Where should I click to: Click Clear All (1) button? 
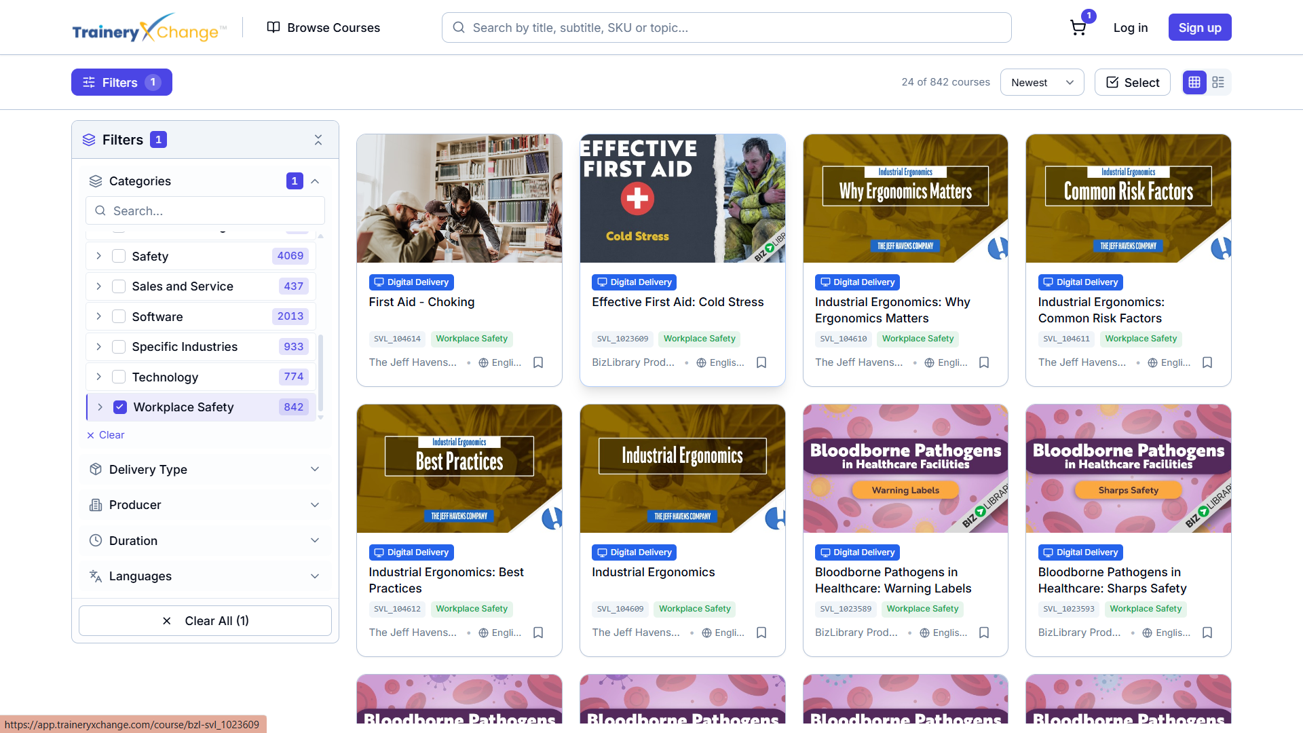[205, 621]
